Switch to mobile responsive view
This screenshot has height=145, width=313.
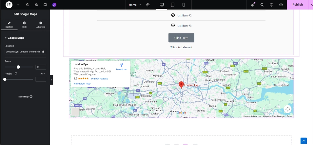[x=184, y=5]
